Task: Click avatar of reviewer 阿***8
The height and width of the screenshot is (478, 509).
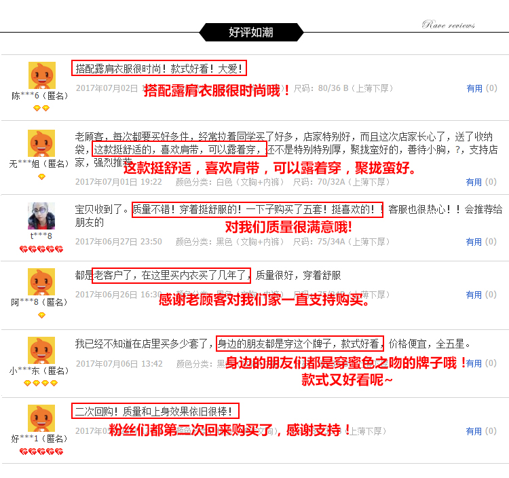Action: tap(41, 282)
